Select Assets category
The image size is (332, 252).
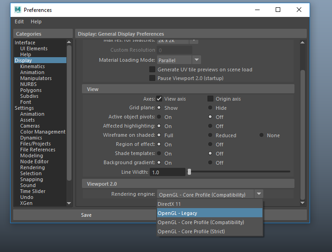pos(27,120)
